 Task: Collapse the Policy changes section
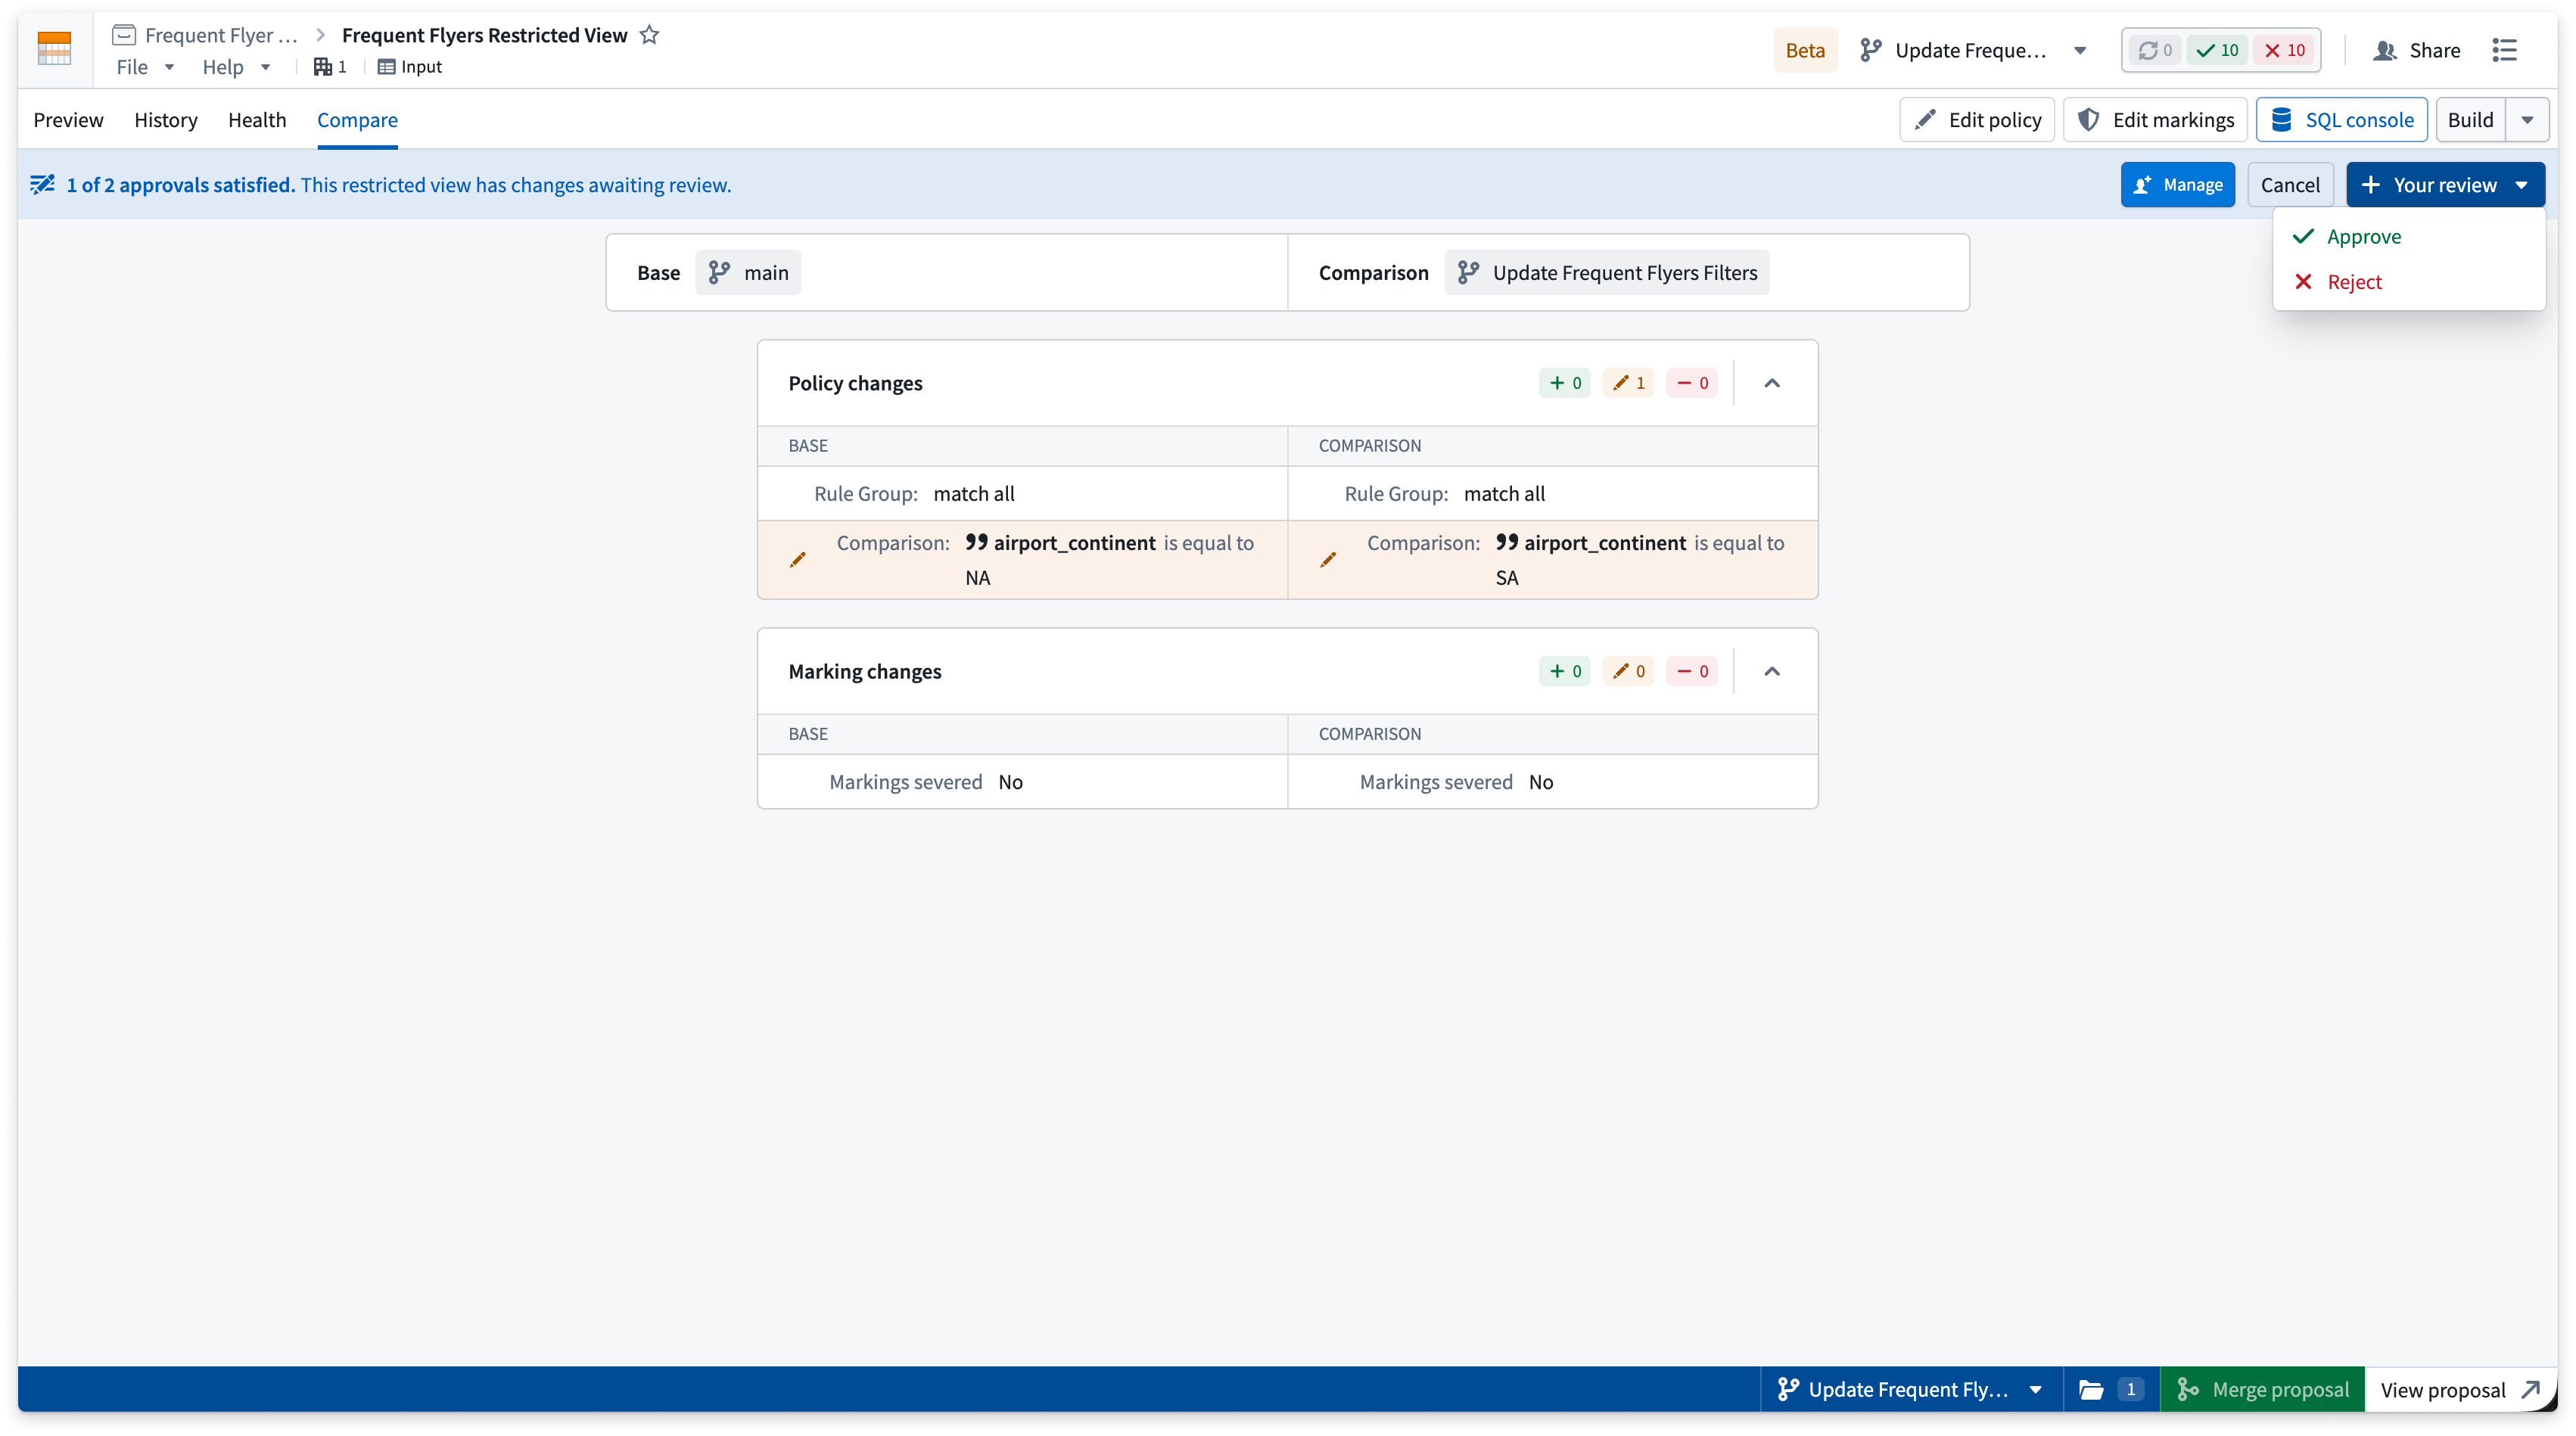[x=1772, y=383]
